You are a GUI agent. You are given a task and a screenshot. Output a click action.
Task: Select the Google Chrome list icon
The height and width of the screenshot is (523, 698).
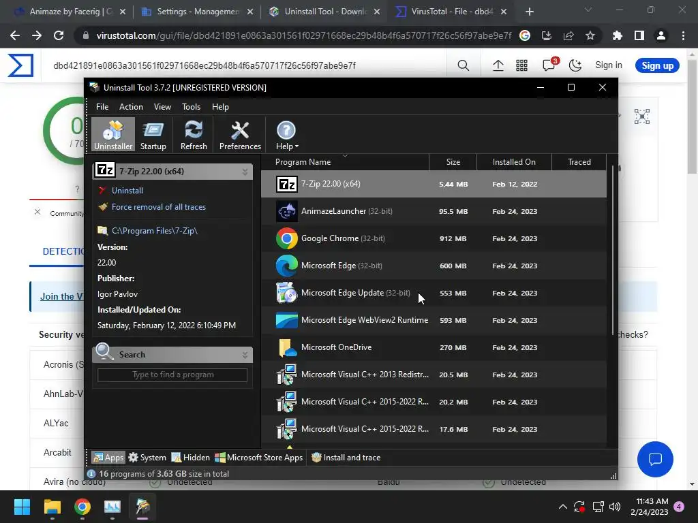(287, 238)
